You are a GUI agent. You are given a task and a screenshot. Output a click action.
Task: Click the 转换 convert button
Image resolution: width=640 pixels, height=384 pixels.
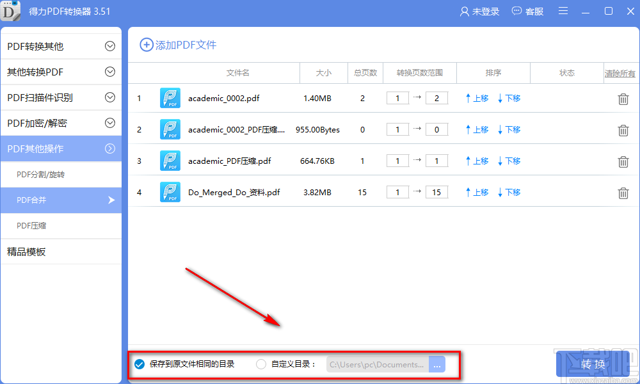[x=593, y=364]
